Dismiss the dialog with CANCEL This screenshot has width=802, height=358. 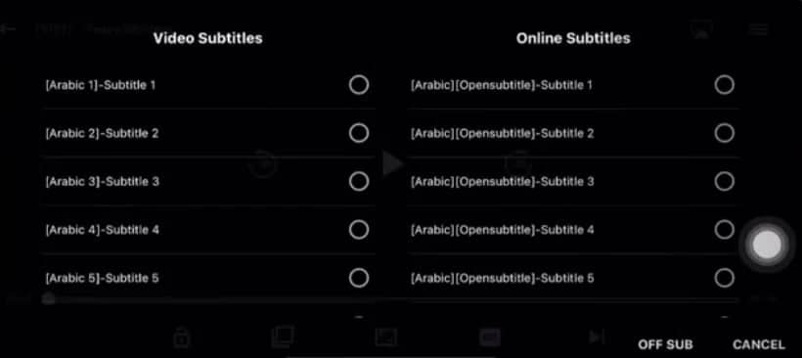759,344
